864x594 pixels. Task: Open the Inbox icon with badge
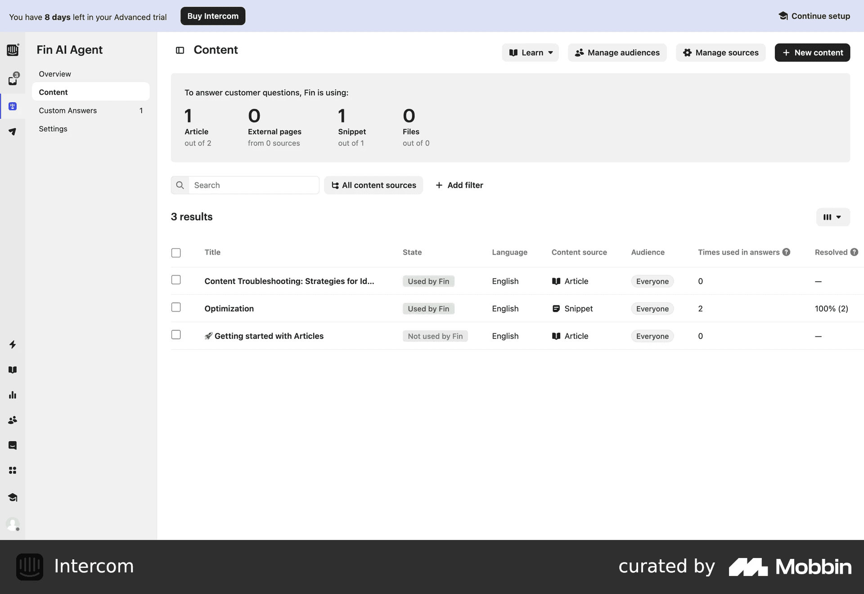[x=13, y=80]
